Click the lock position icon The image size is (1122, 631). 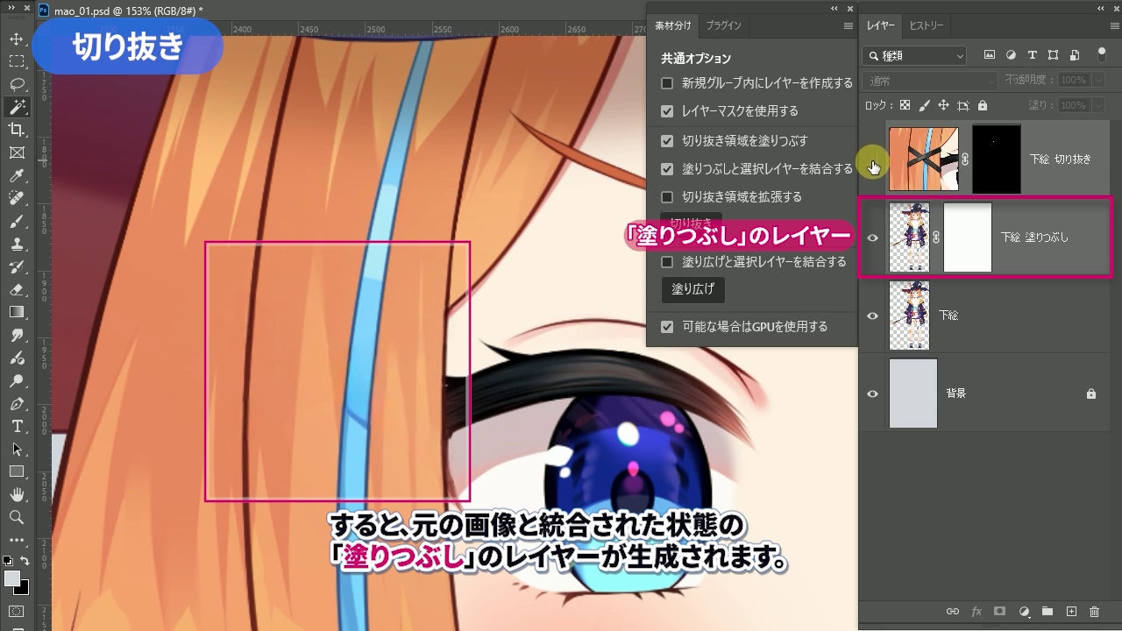point(944,105)
